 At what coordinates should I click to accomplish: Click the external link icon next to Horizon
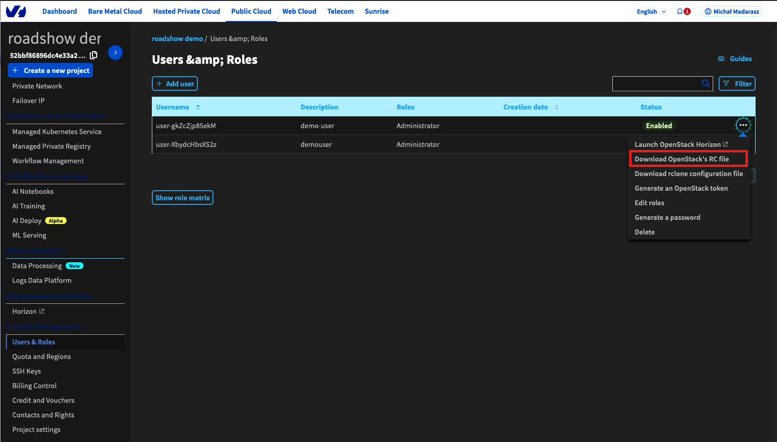[x=42, y=311]
